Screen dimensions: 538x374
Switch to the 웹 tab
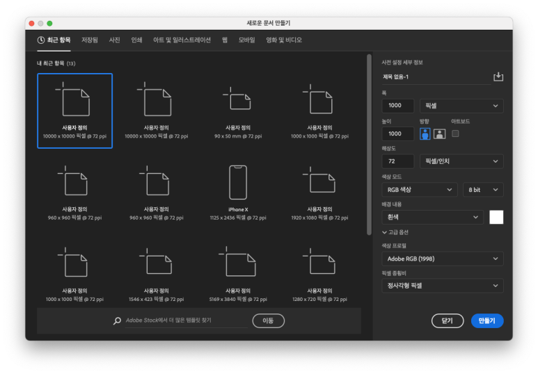(225, 40)
